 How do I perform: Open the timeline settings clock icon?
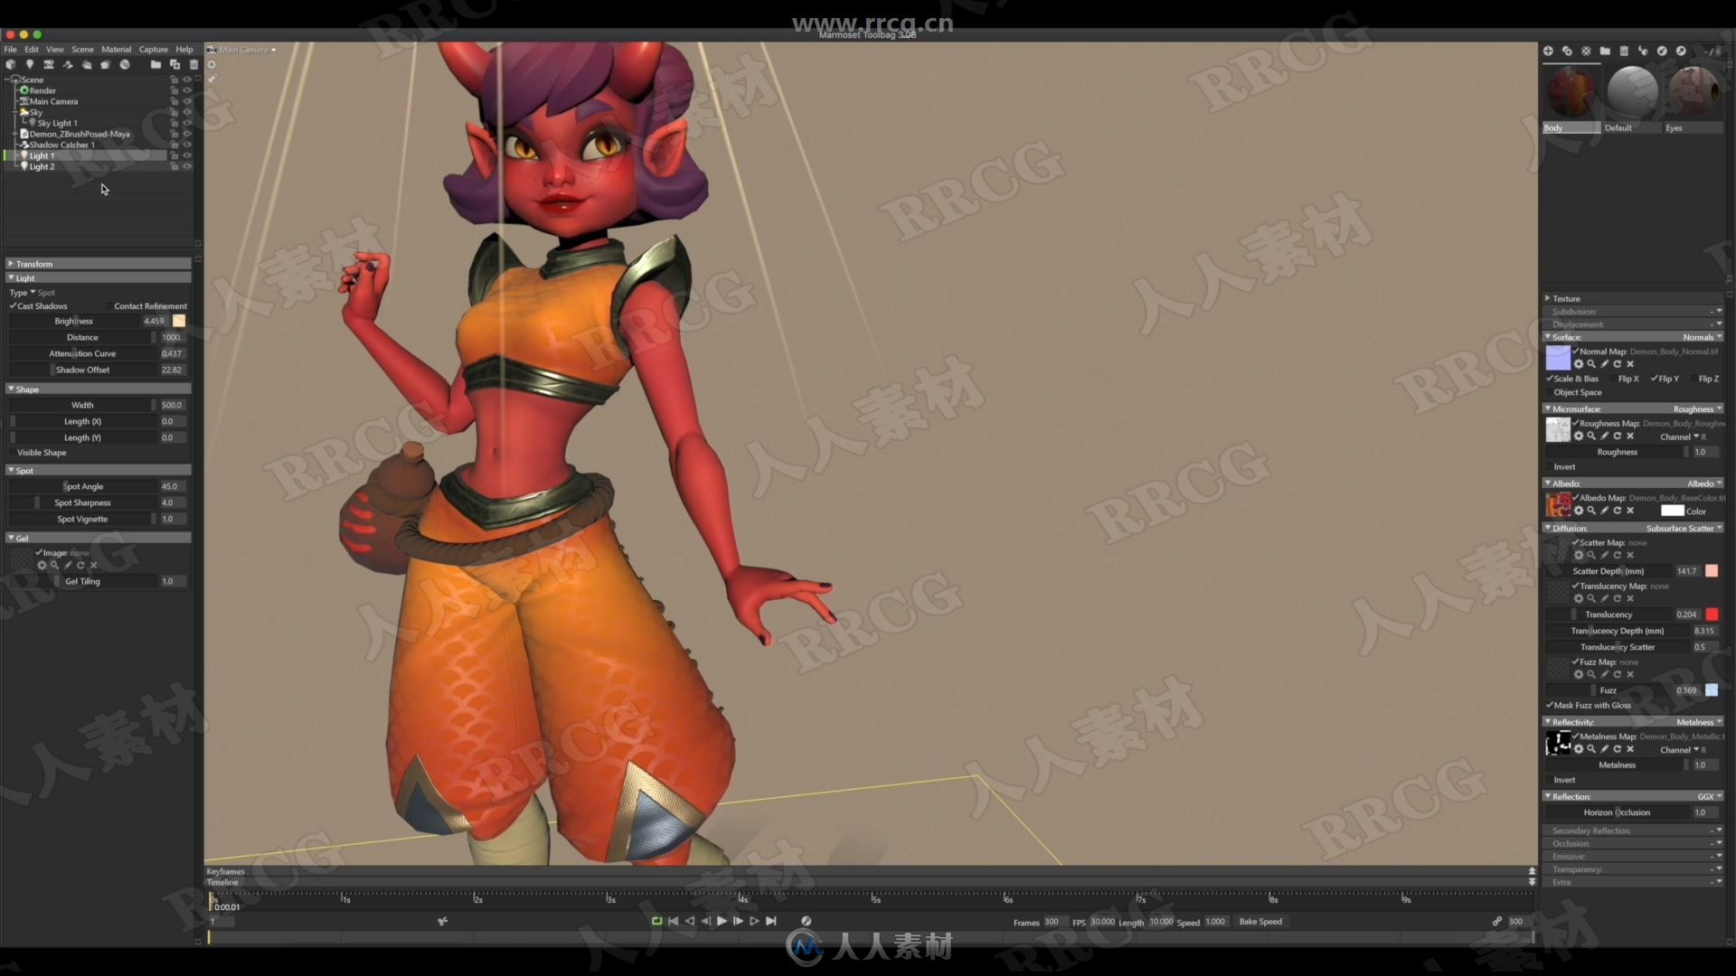tap(807, 921)
